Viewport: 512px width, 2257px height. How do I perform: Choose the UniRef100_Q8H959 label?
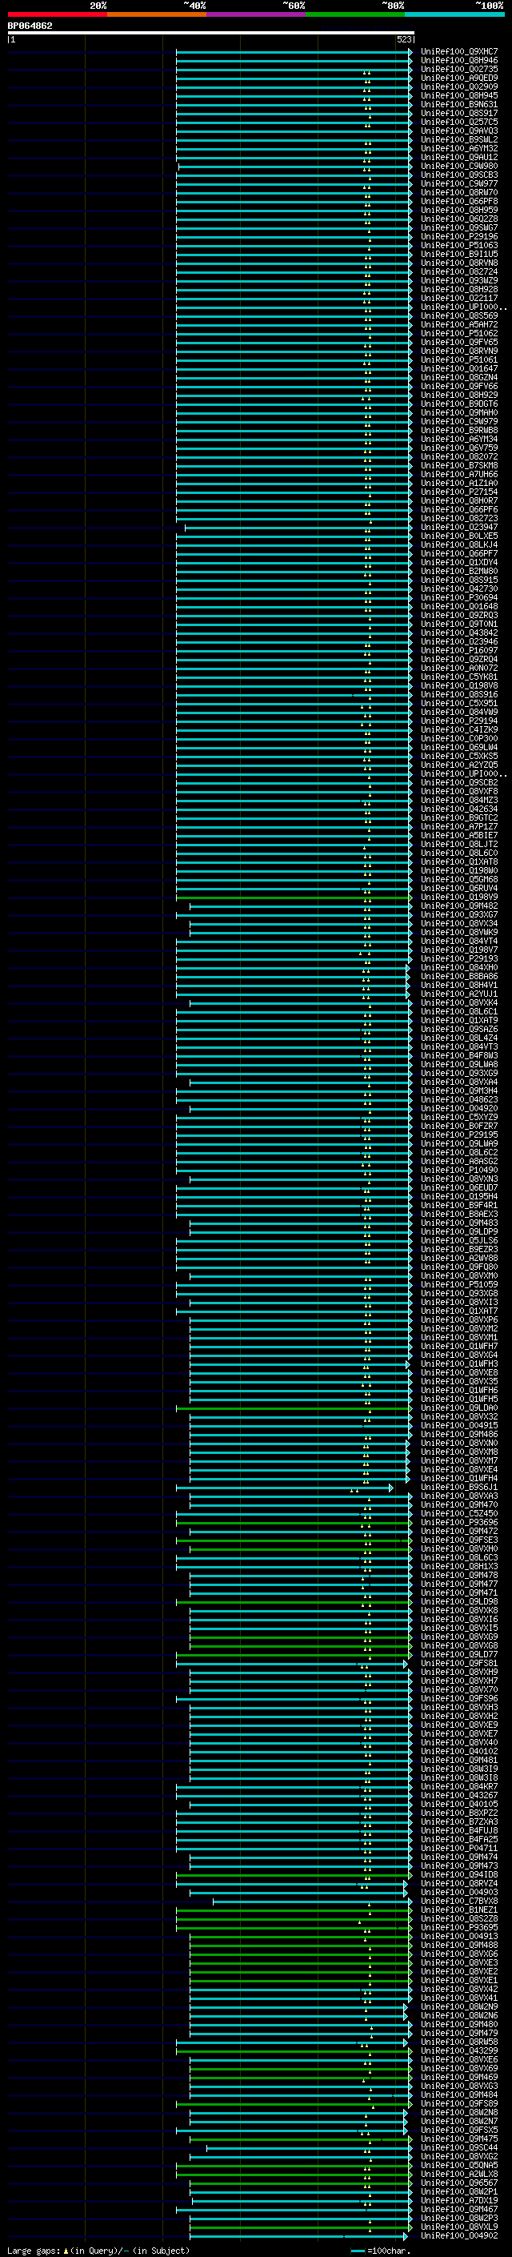tap(458, 211)
